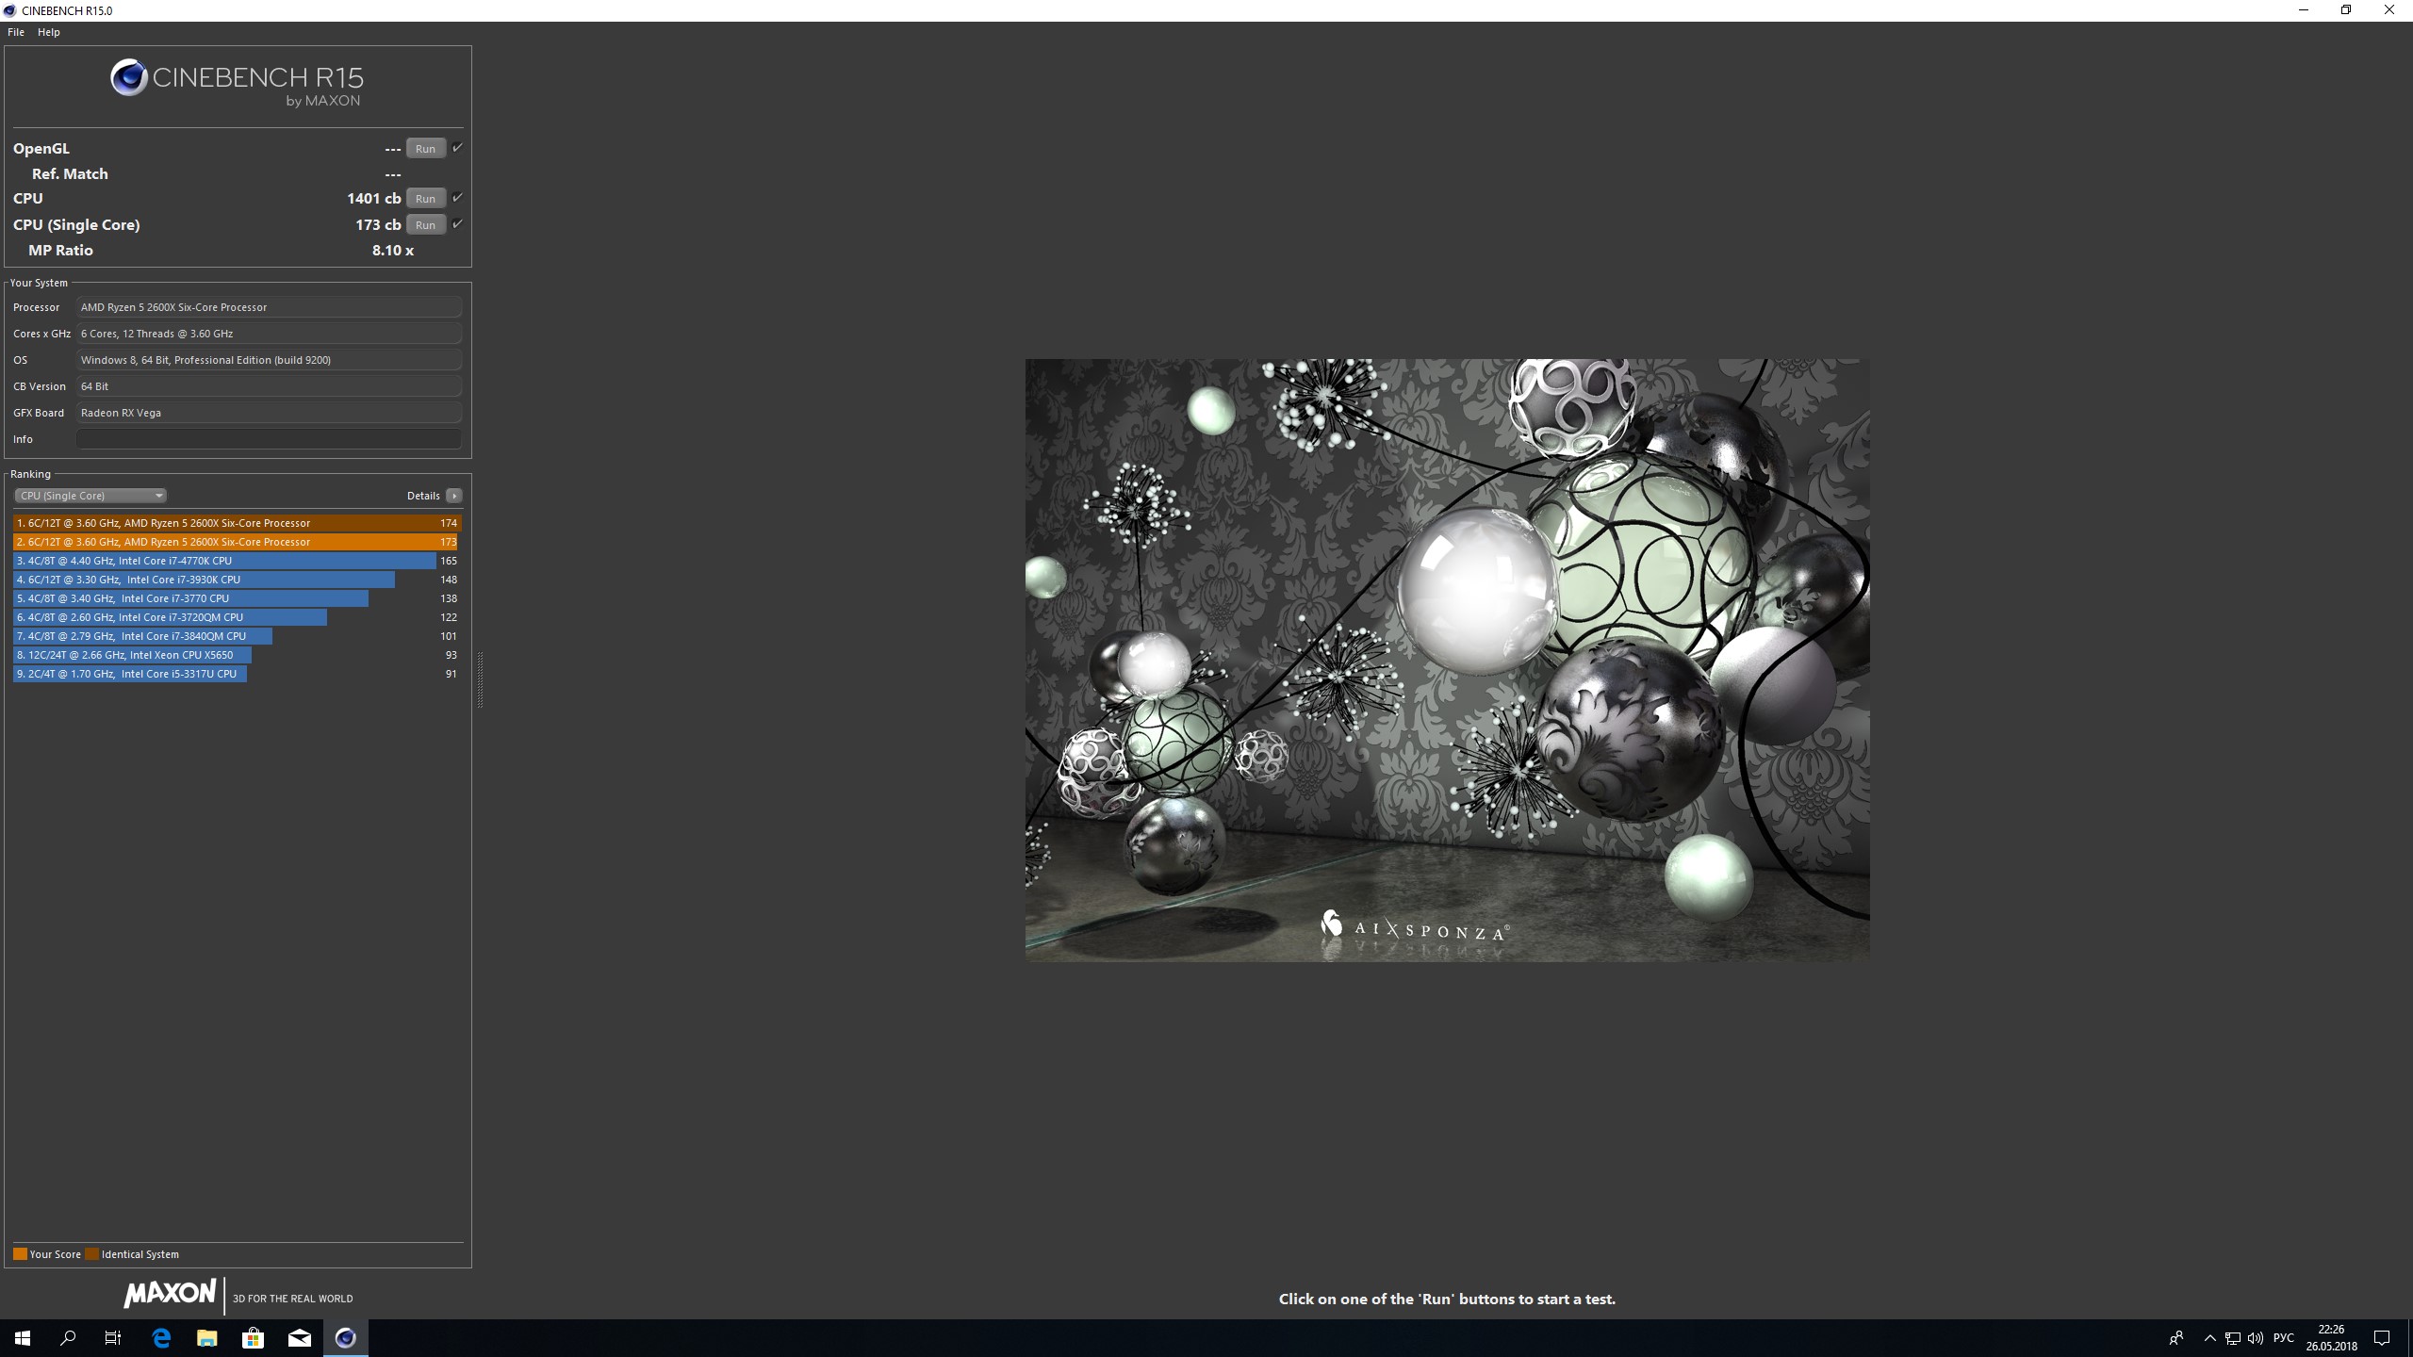Image resolution: width=2413 pixels, height=1357 pixels.
Task: Run the CPU benchmark
Action: click(425, 199)
